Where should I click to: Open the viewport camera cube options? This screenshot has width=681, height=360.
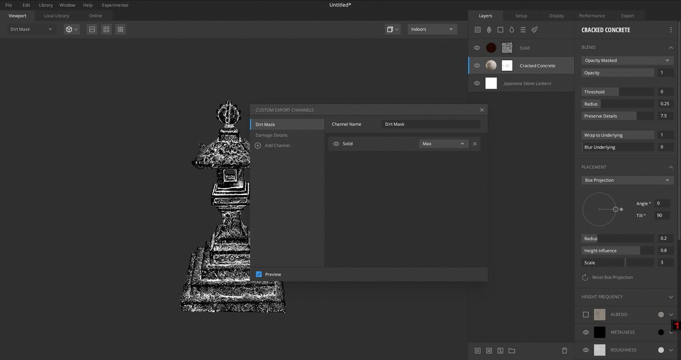pyautogui.click(x=392, y=29)
